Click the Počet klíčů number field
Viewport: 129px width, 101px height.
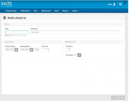[68, 50]
